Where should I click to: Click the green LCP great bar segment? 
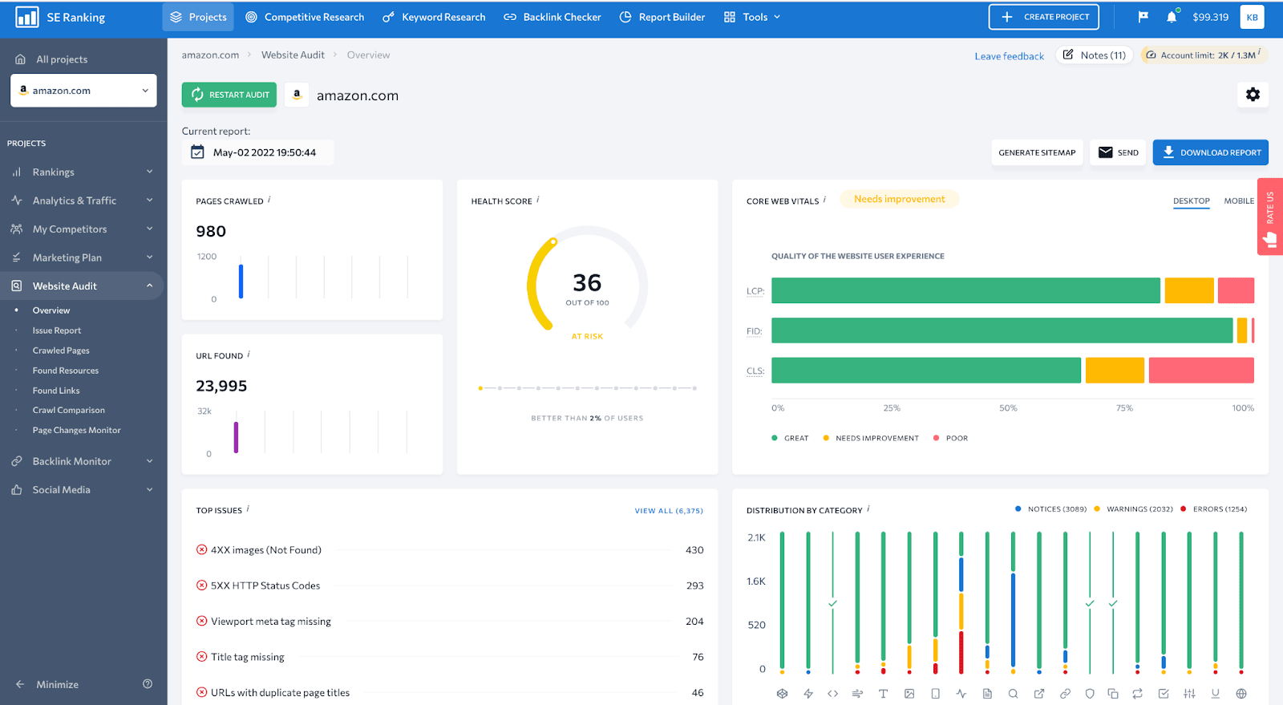pos(965,290)
